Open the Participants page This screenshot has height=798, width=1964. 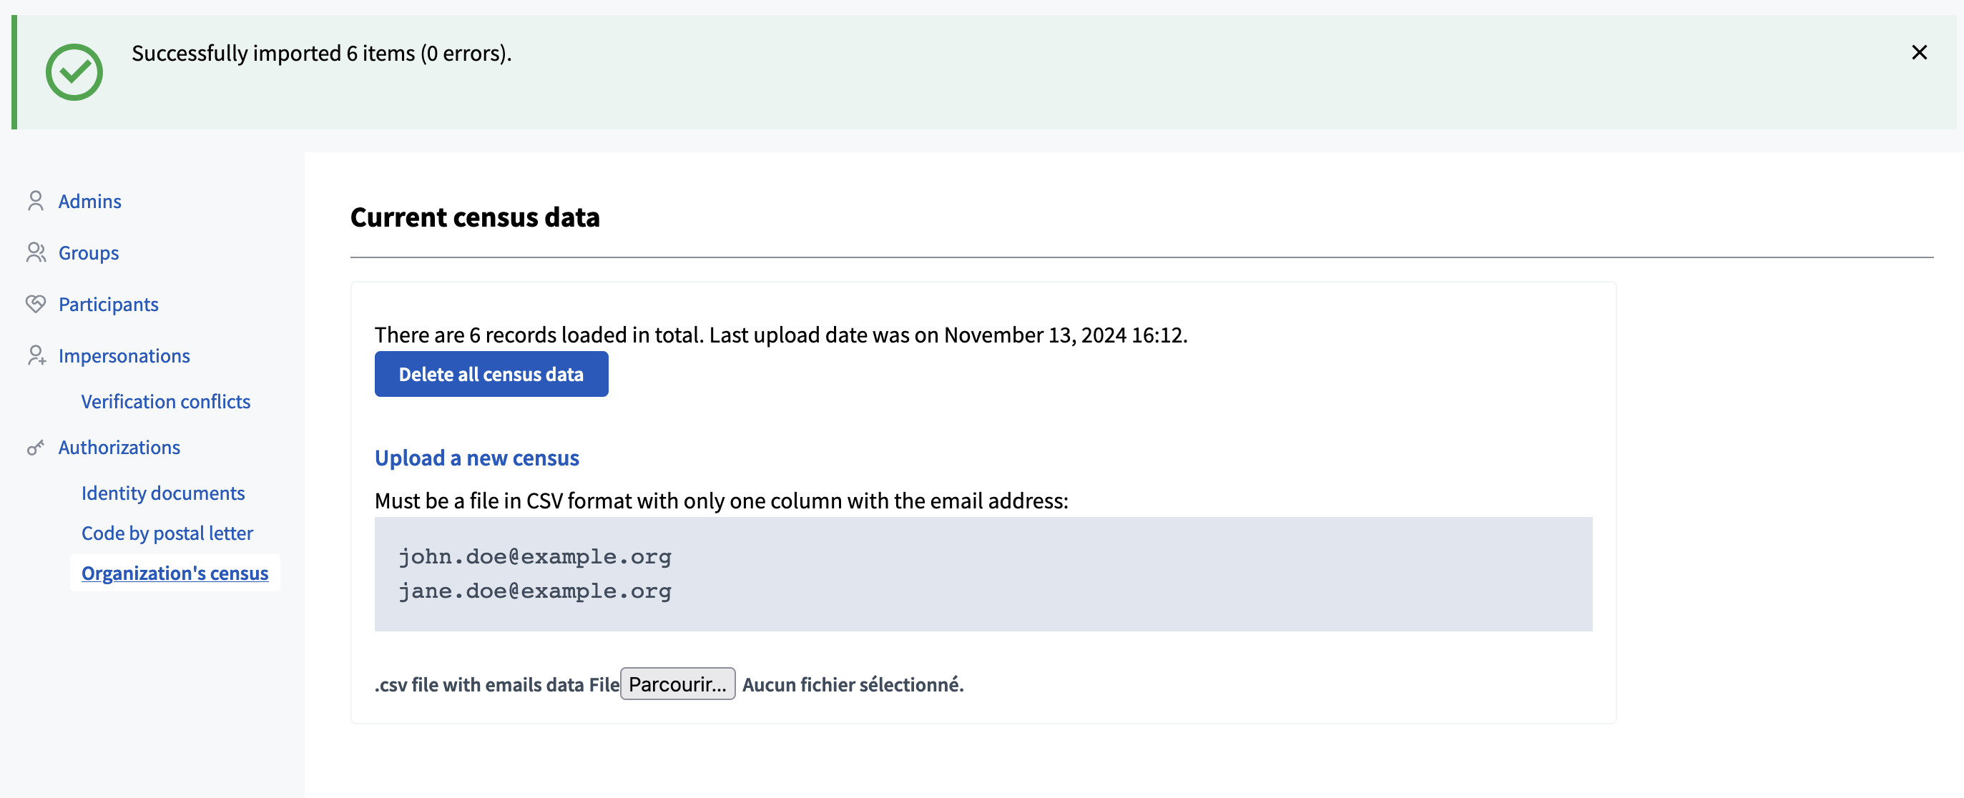(x=108, y=304)
